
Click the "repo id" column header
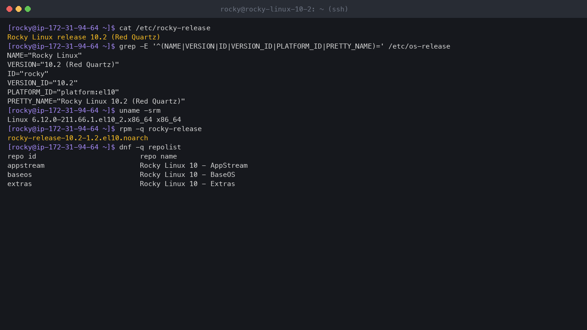click(22, 156)
